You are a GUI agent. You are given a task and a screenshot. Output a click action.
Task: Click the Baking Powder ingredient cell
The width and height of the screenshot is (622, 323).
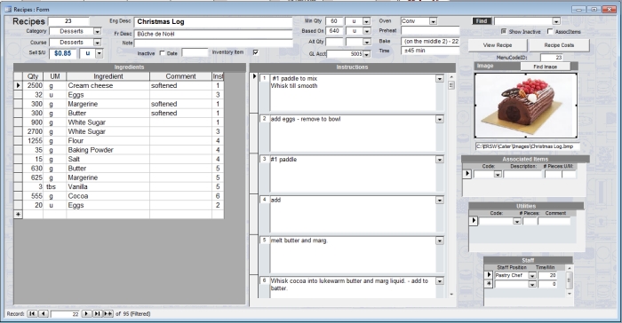(108, 150)
